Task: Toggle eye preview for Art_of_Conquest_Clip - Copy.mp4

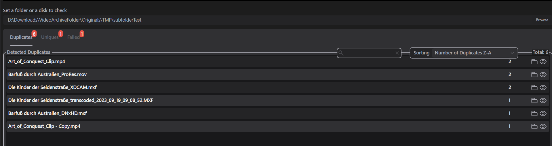Action: coord(543,126)
